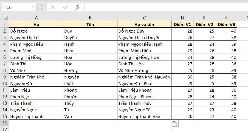Click the cell containing 'Nghiêm Trần Khôi Nguyên'
Image resolution: width=248 pixels, height=131 pixels.
(x=144, y=77)
